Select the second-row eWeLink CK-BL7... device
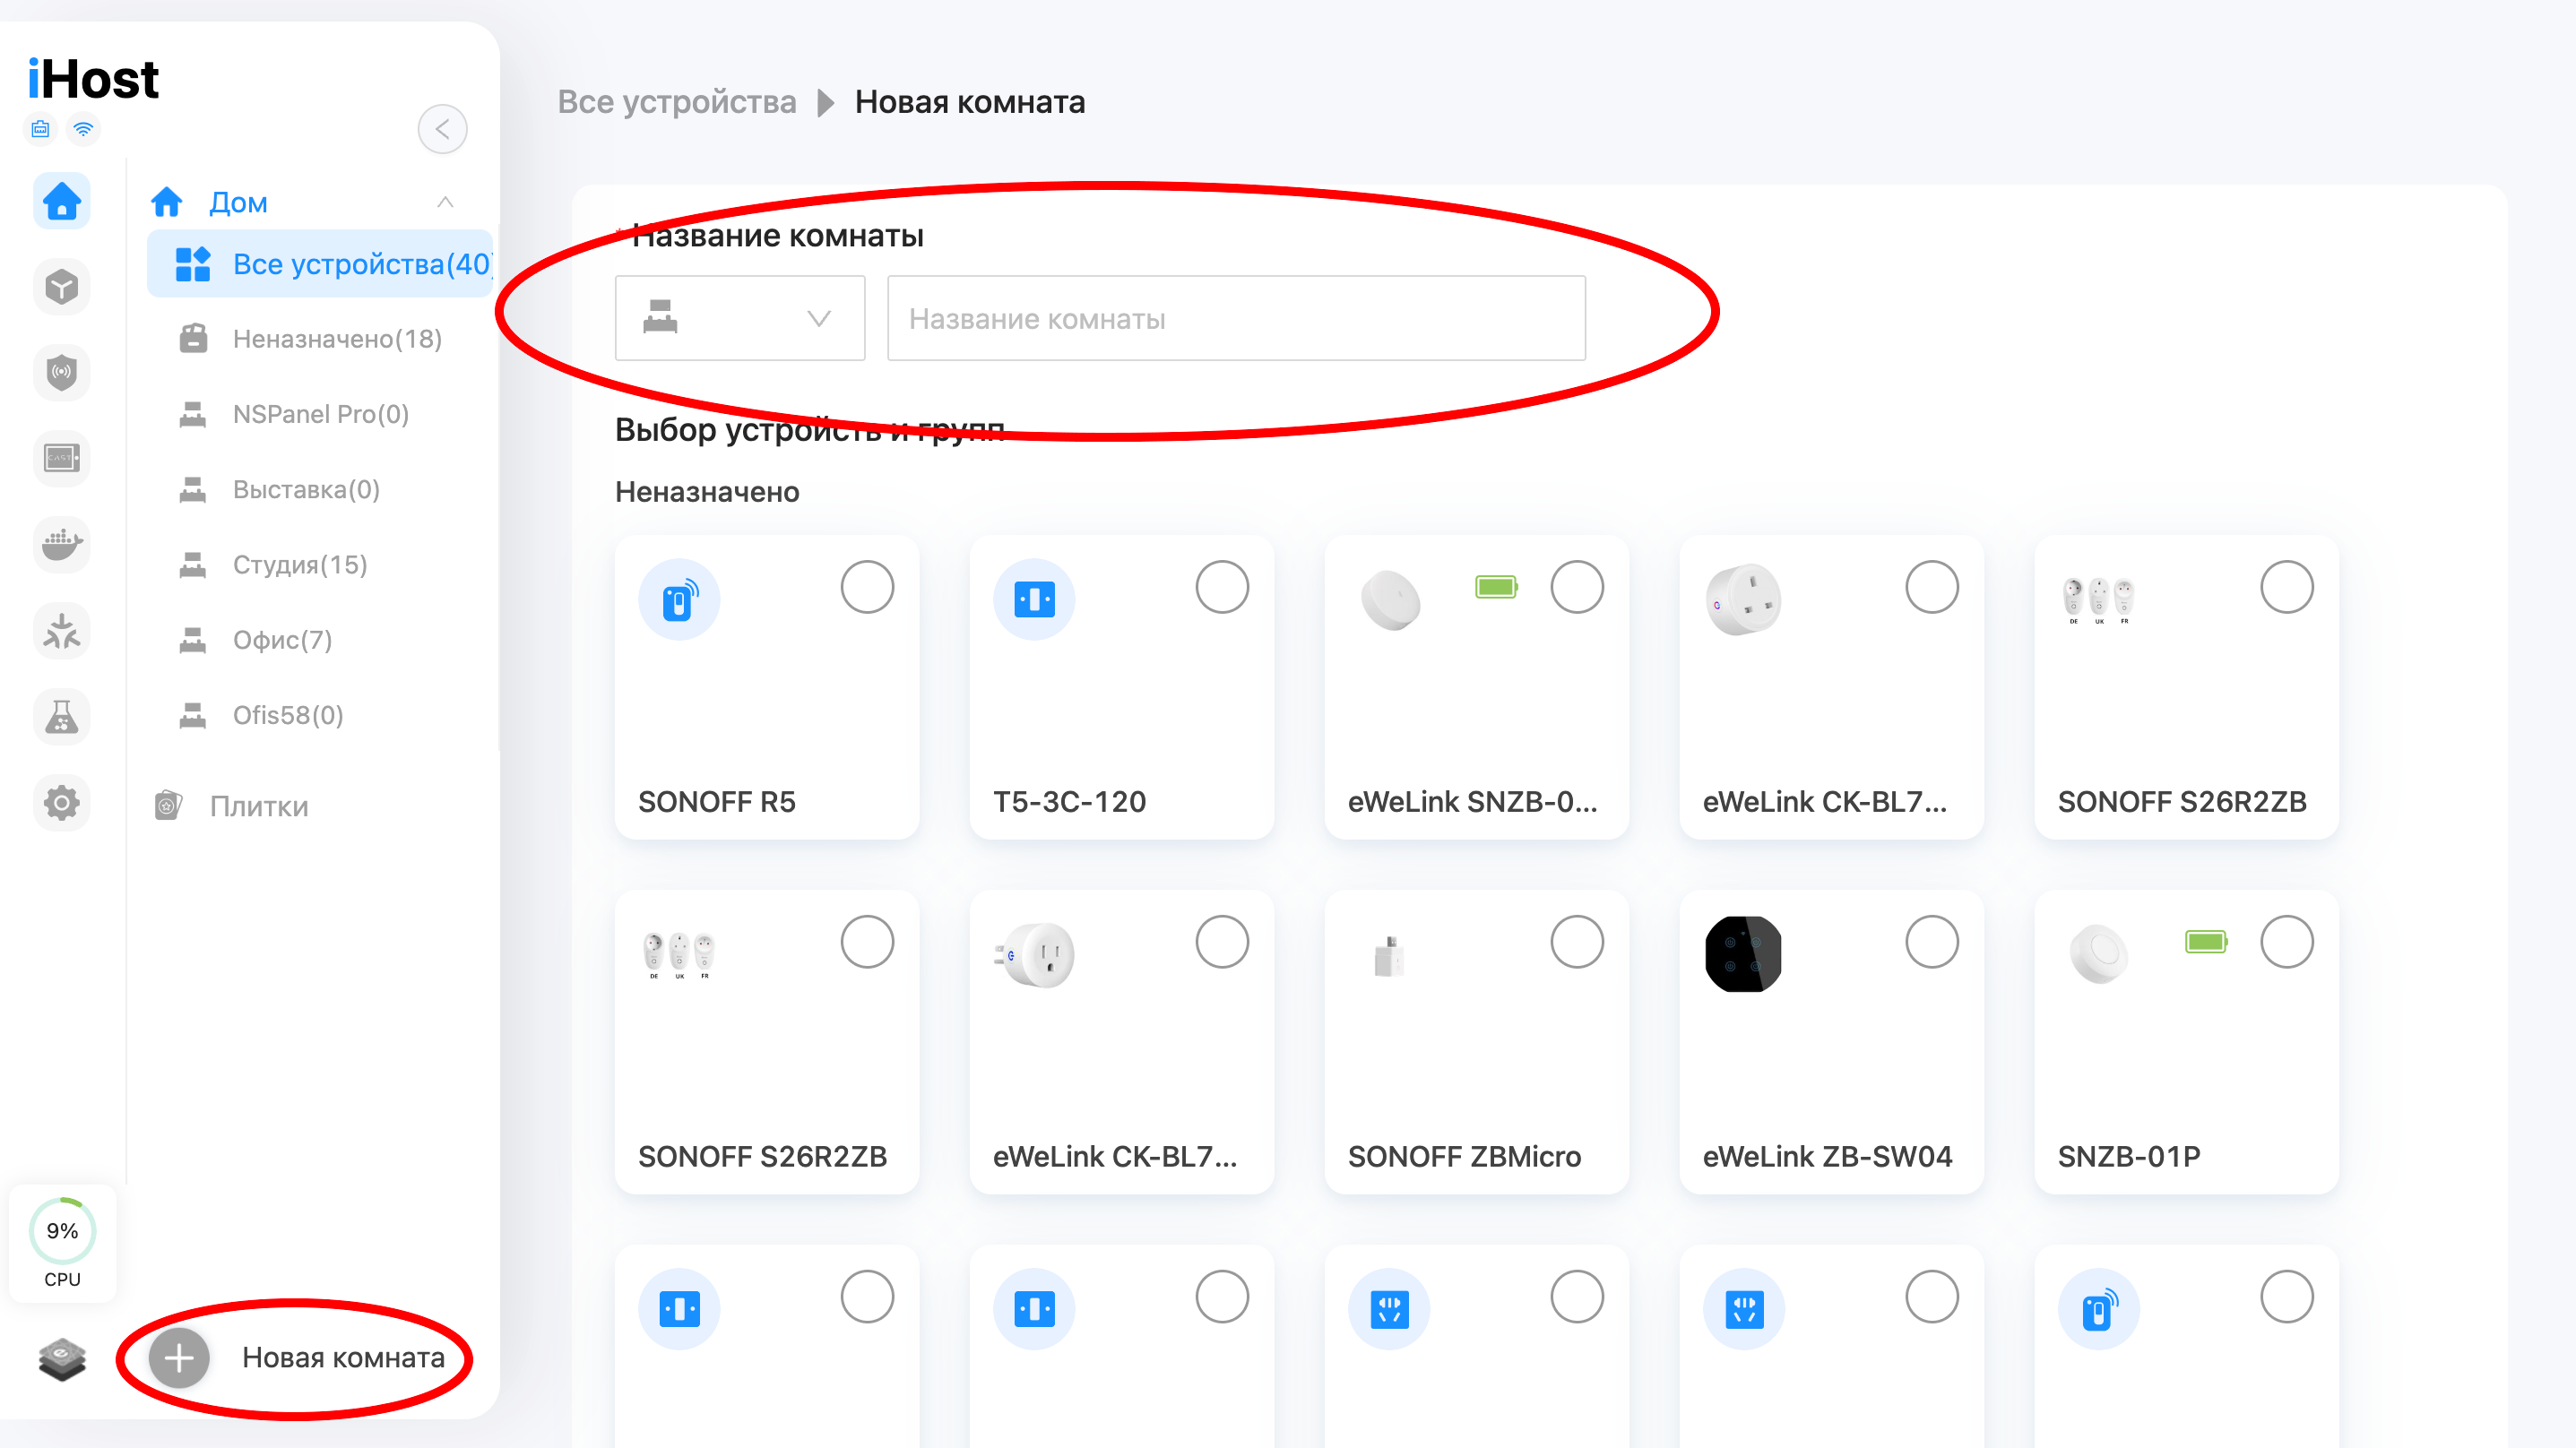2576x1448 pixels. pyautogui.click(x=1222, y=942)
